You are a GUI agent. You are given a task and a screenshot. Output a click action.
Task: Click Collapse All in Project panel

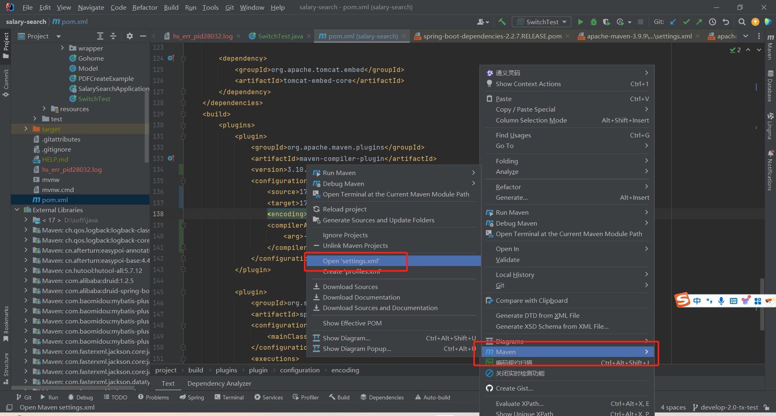113,36
